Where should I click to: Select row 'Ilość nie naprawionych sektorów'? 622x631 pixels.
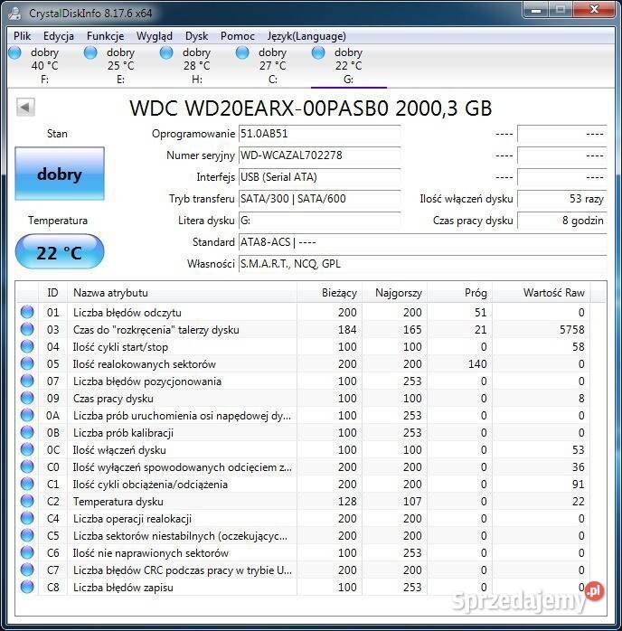[304, 553]
